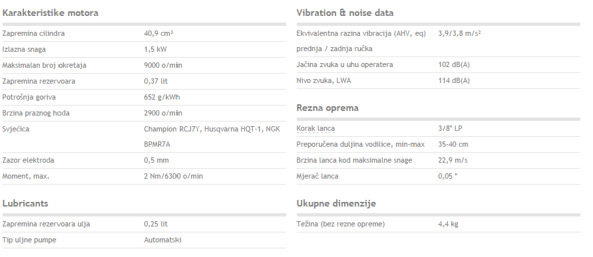Select the Potrošnja goriva label
Viewport: 593px width, 257px height.
[x=29, y=97]
